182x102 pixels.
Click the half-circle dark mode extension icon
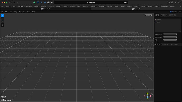(x=52, y=2)
